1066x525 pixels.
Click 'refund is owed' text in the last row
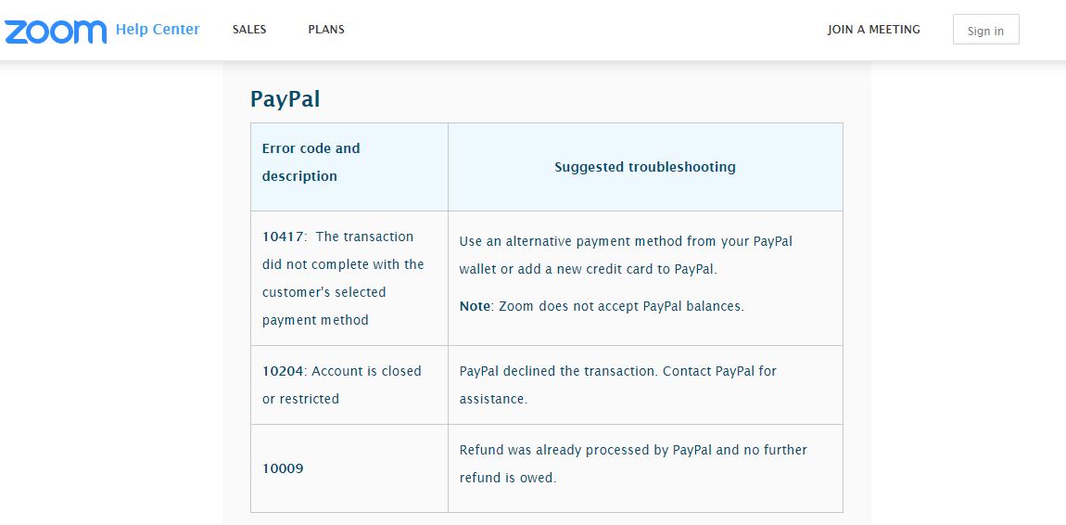click(507, 478)
